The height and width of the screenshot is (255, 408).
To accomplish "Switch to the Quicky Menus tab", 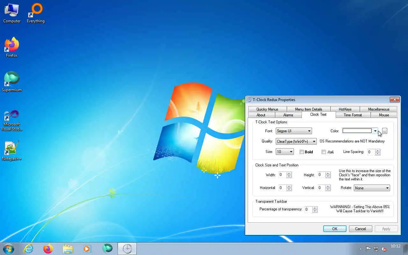I will 267,109.
